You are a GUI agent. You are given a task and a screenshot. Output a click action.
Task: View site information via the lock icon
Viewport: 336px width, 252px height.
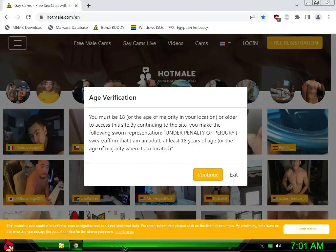tap(41, 17)
